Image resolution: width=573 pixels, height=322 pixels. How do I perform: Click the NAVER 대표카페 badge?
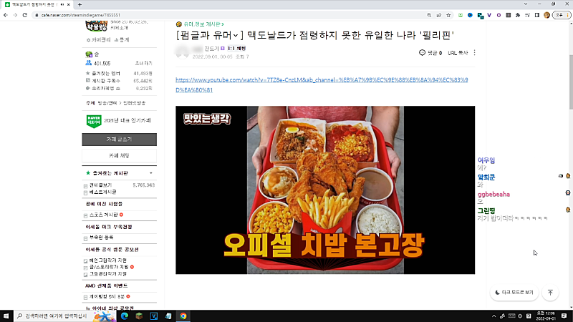(94, 121)
